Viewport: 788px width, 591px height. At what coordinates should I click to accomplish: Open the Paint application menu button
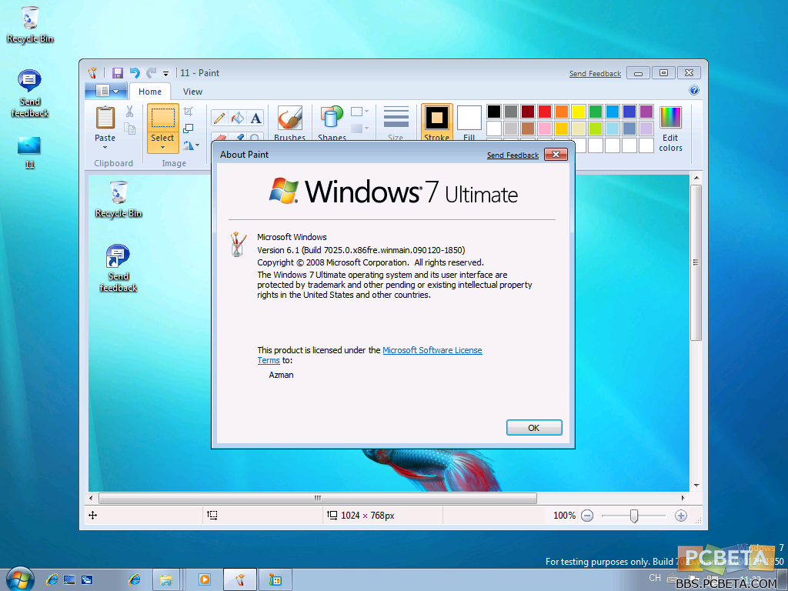click(x=106, y=92)
